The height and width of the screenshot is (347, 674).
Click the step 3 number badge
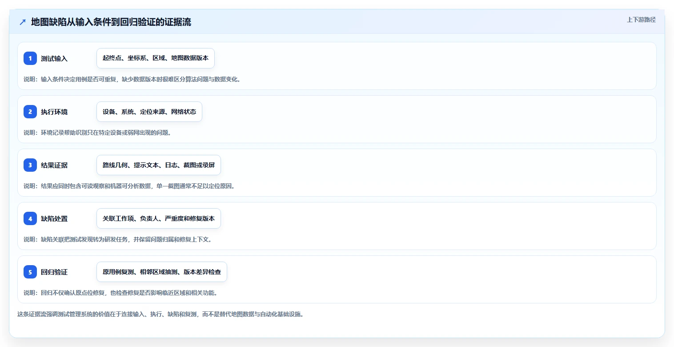tap(30, 165)
